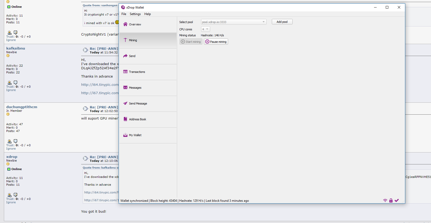Click the window resize grip in wallet corner
The image size is (431, 223).
click(x=403, y=201)
